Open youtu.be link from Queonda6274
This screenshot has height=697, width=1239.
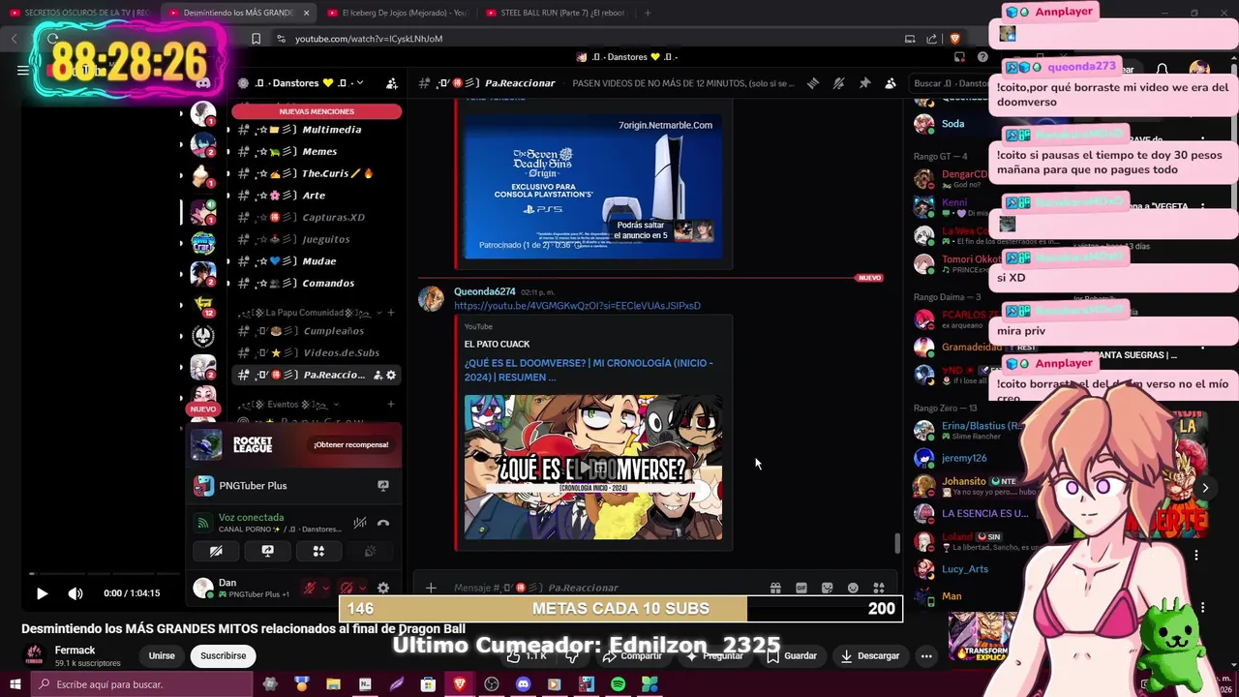tap(577, 306)
